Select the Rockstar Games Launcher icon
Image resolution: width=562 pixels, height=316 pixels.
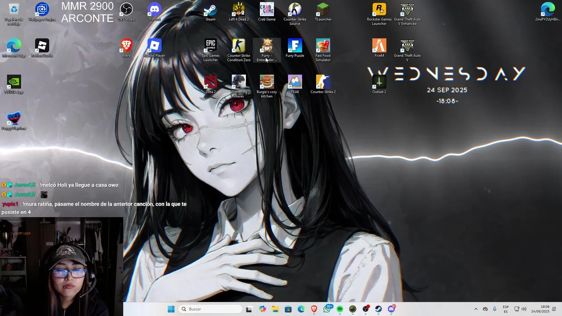pyautogui.click(x=379, y=14)
